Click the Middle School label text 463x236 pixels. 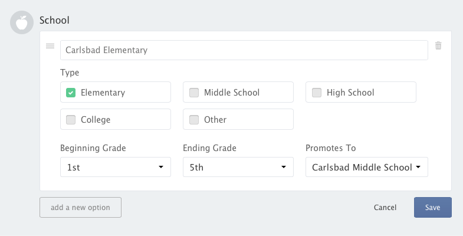click(232, 93)
